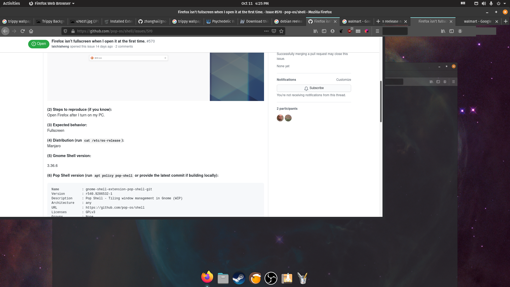The image size is (510, 287).
Task: Open the Firefox Web Browser app menu dropdown
Action: coord(52,3)
